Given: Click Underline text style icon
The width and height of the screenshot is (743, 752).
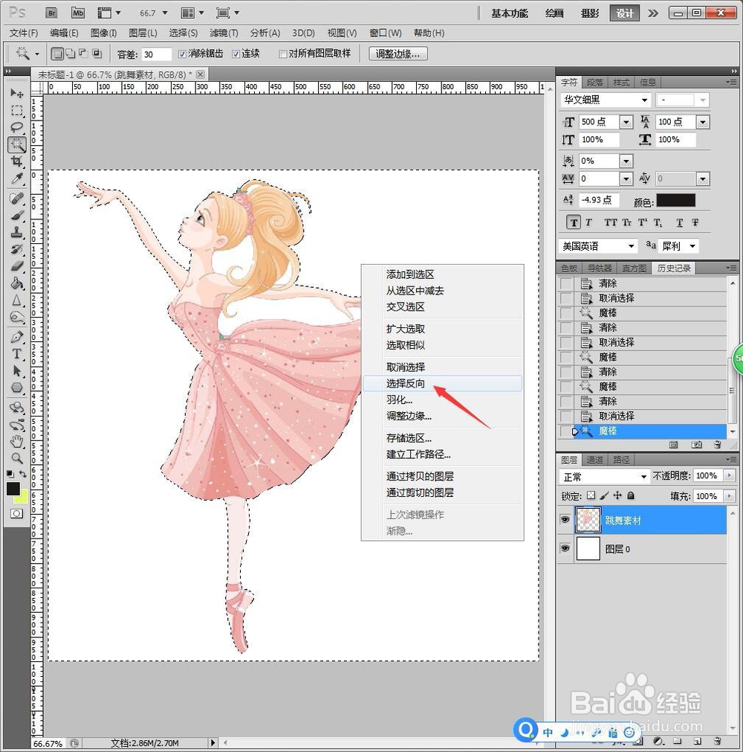Looking at the screenshot, I should click(x=679, y=222).
